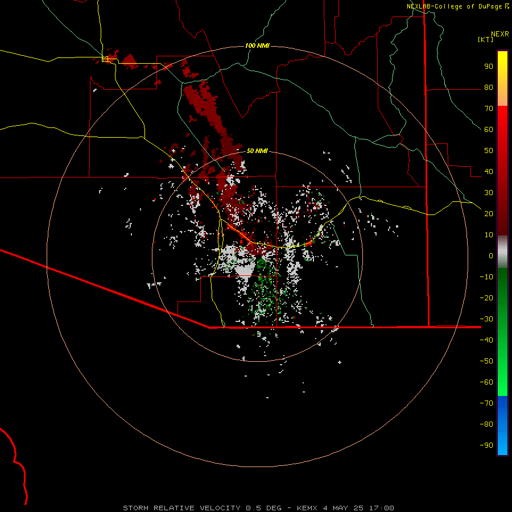Click the Storm Relative Velocity caption text

258,508
